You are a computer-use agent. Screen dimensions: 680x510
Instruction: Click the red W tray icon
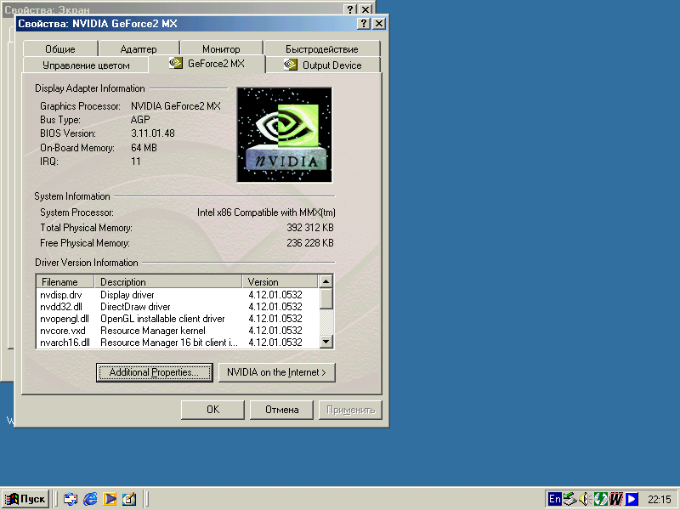click(615, 499)
